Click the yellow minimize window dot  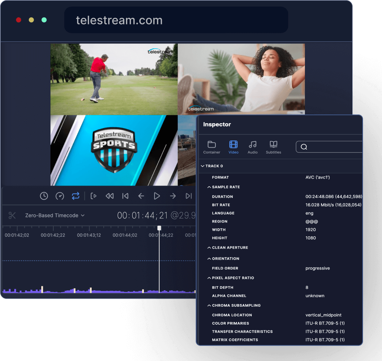31,20
